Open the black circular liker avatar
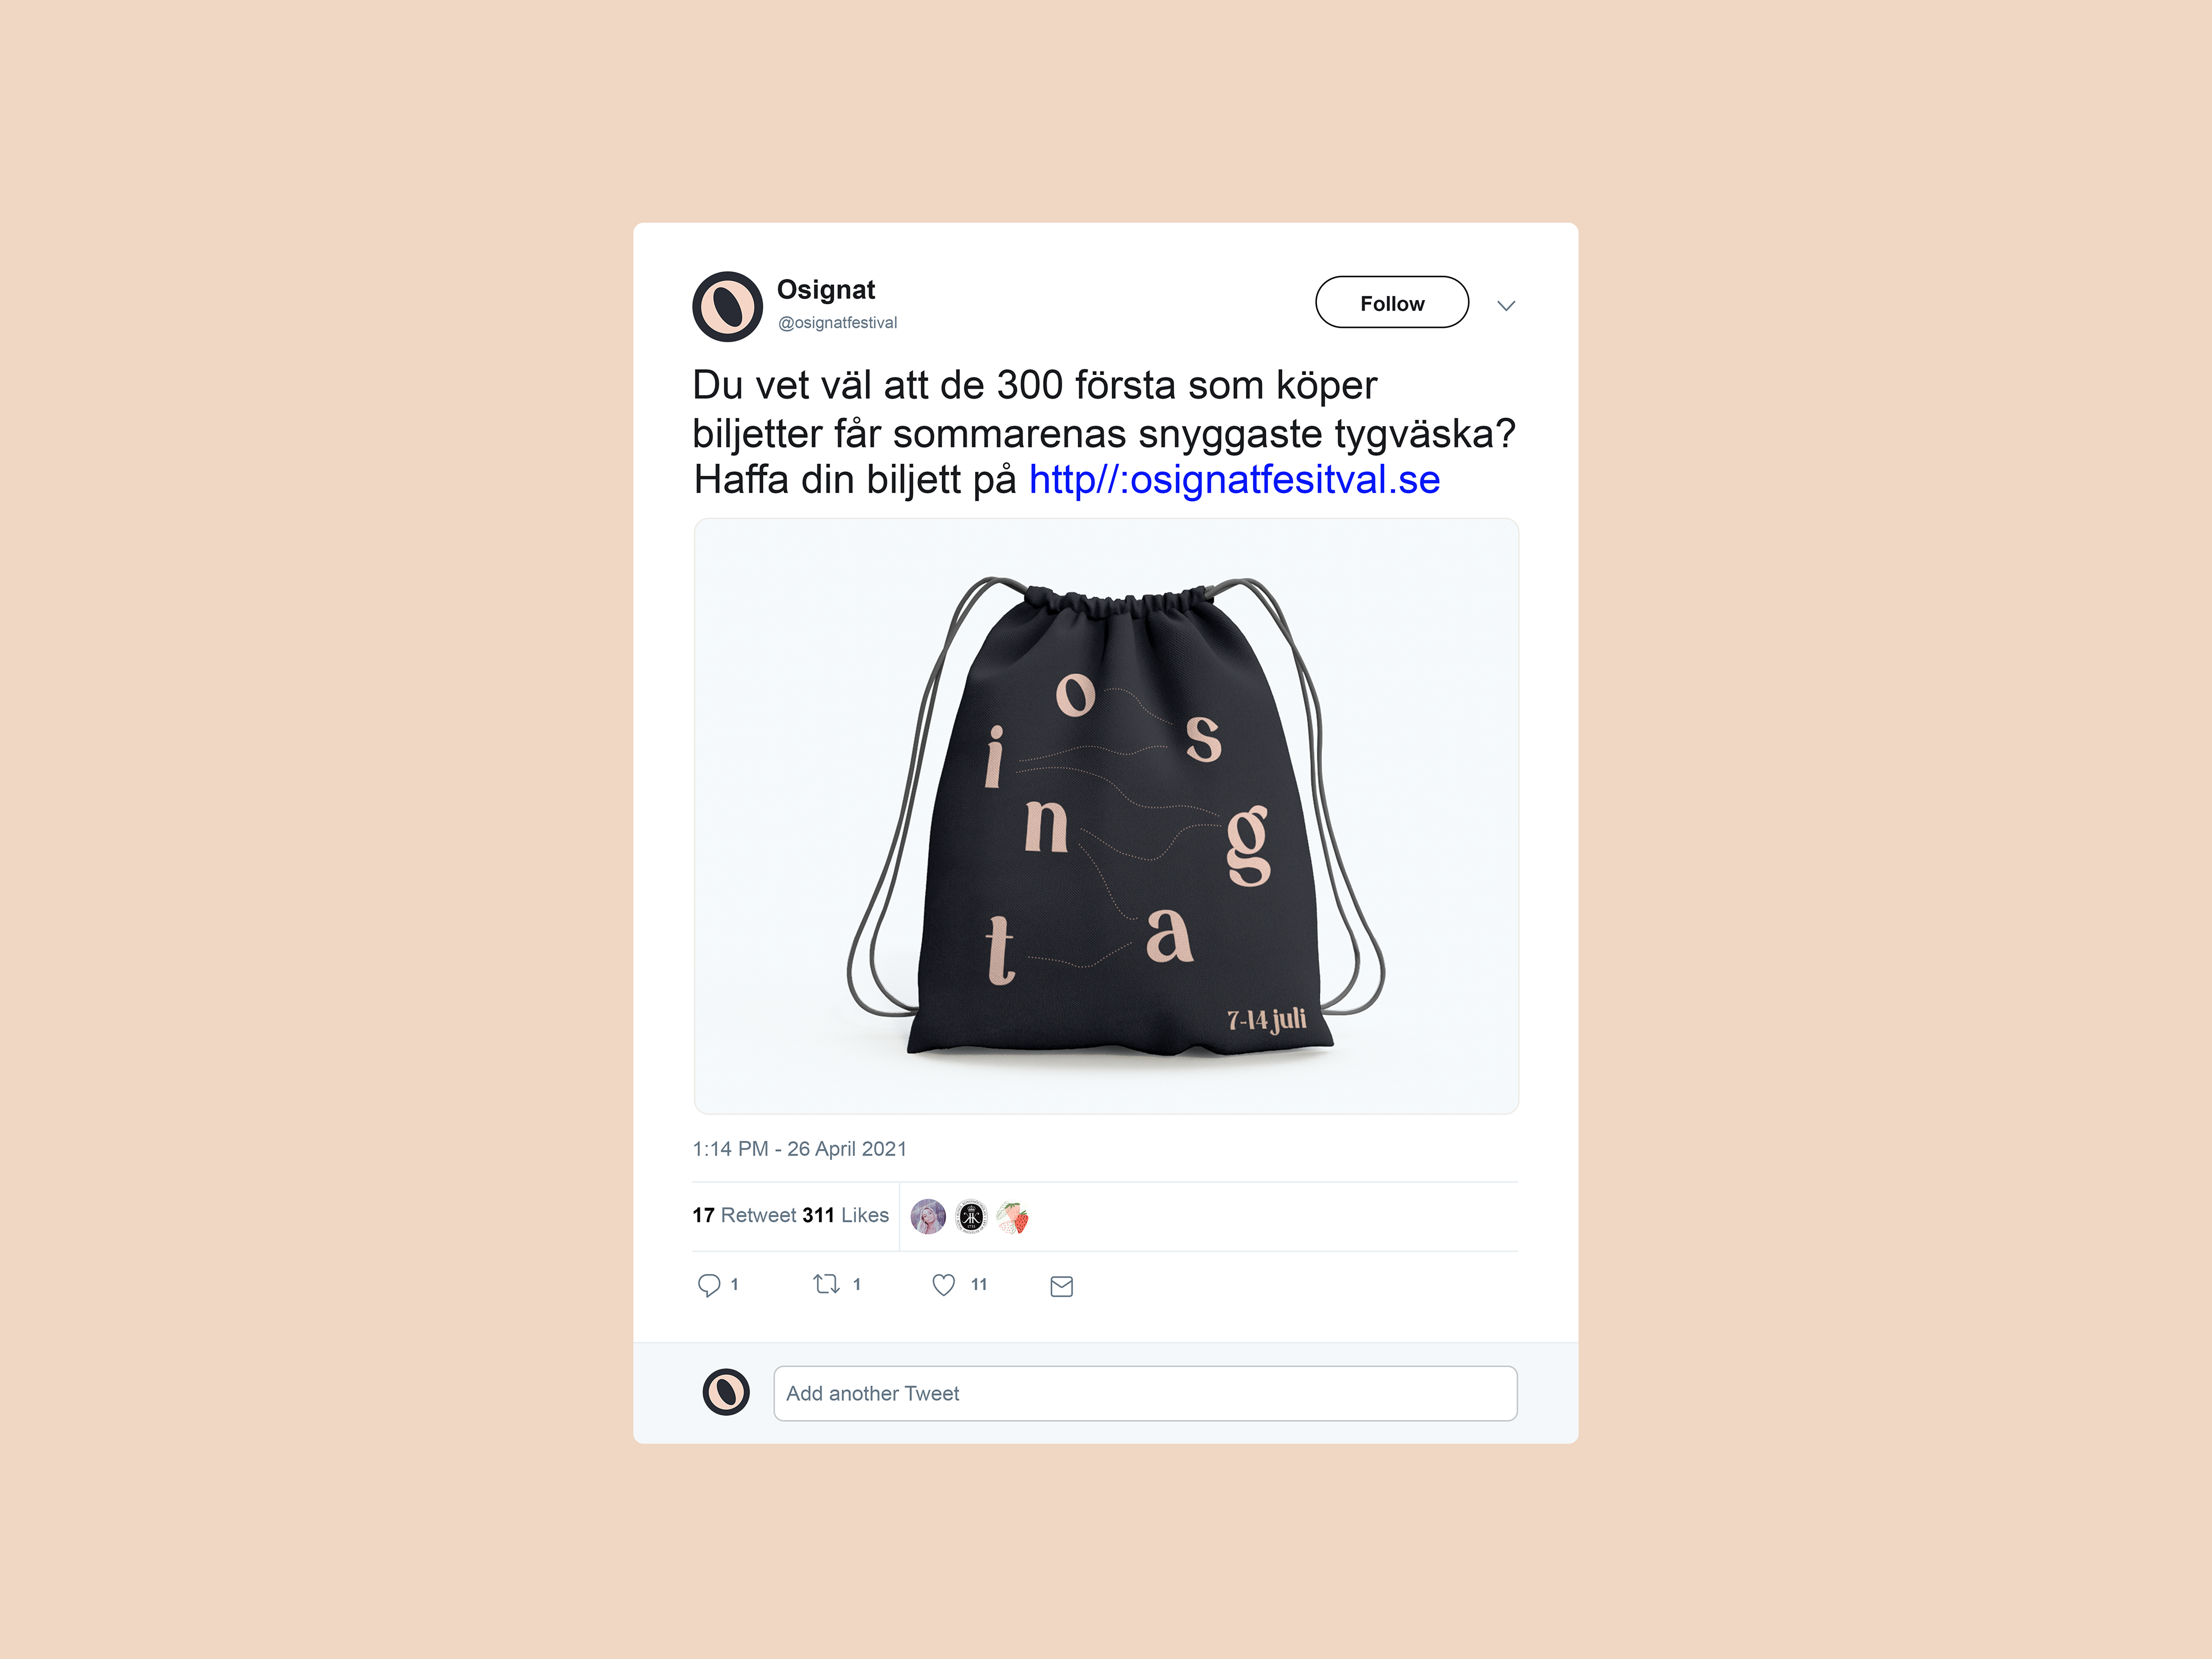The width and height of the screenshot is (2212, 1659). (x=970, y=1216)
